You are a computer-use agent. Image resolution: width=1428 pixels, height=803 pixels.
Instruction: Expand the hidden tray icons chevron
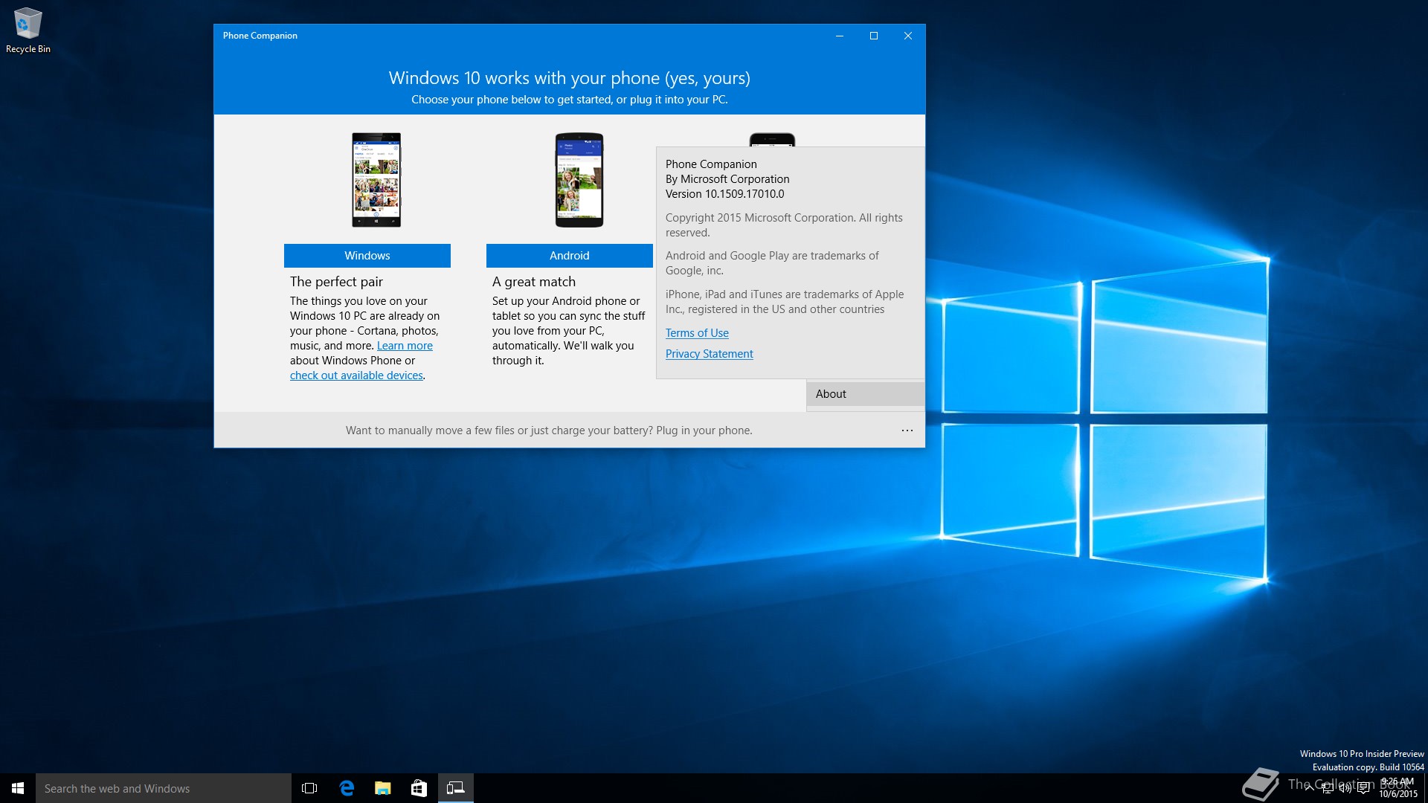tap(1310, 788)
